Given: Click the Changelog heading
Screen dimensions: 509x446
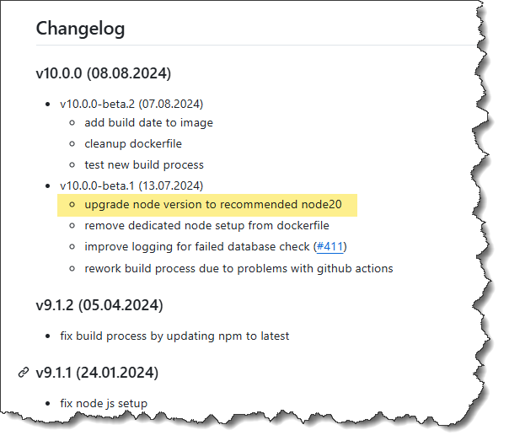Looking at the screenshot, I should coord(80,29).
